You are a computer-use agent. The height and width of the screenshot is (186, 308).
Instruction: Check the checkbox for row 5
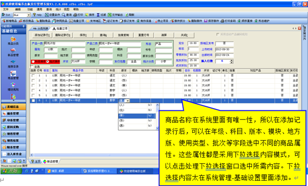coord(33,95)
